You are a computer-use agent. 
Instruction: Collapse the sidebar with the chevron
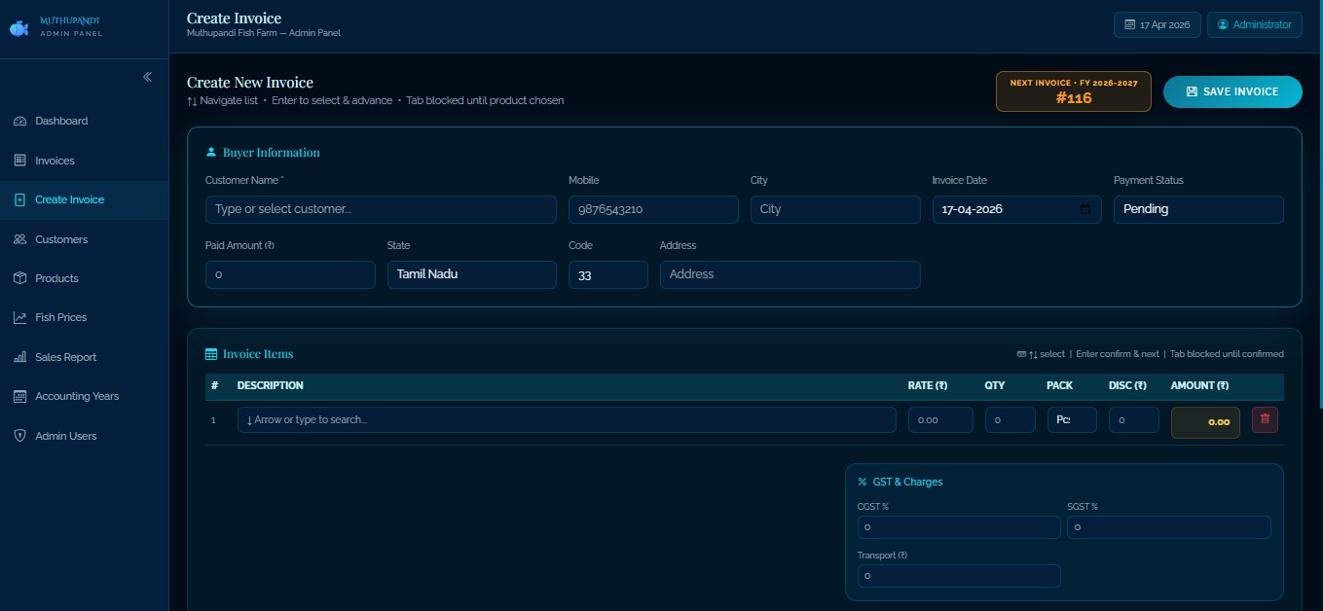pyautogui.click(x=147, y=77)
